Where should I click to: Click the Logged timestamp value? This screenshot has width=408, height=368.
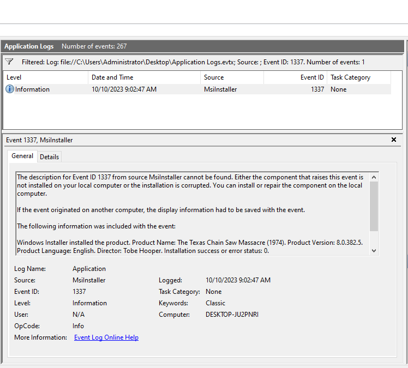pyautogui.click(x=238, y=280)
